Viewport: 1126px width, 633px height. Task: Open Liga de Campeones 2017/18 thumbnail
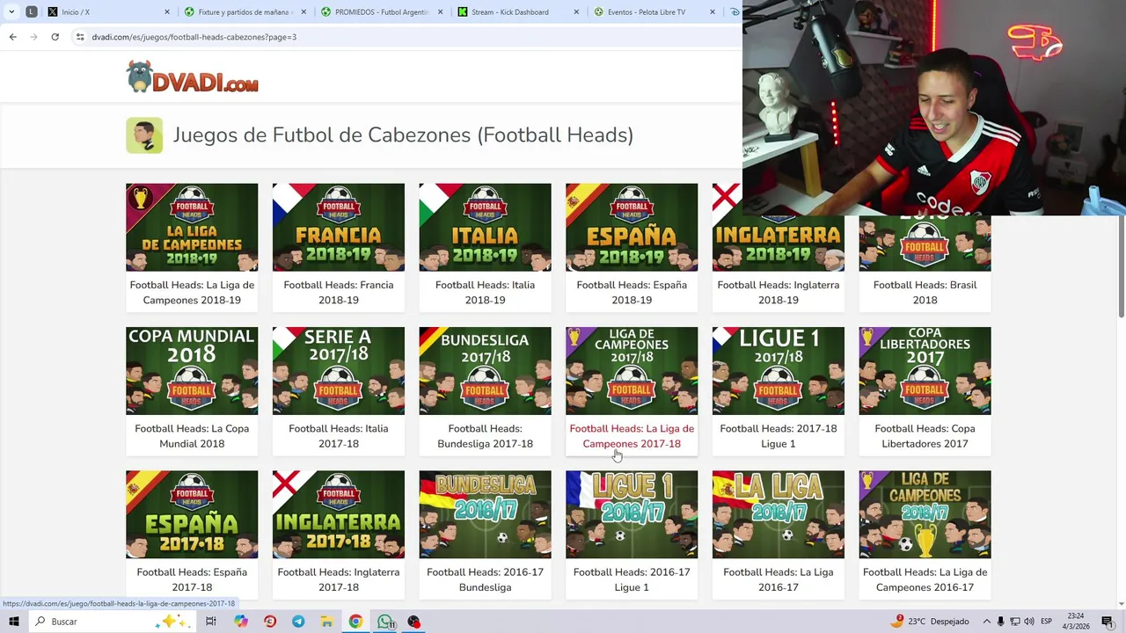(632, 371)
